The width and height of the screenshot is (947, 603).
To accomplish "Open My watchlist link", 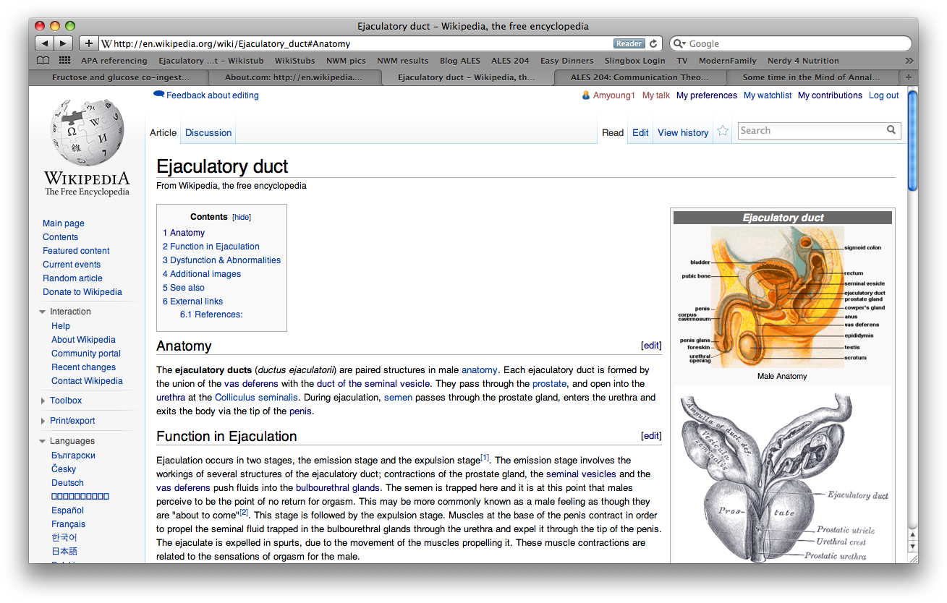I will (x=768, y=95).
